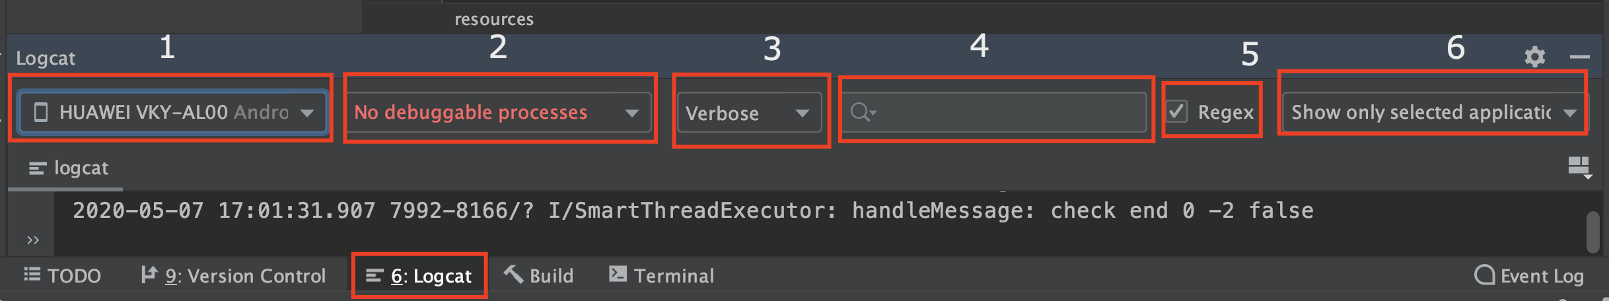Click the log search input field
The image size is (1609, 301).
tap(994, 112)
